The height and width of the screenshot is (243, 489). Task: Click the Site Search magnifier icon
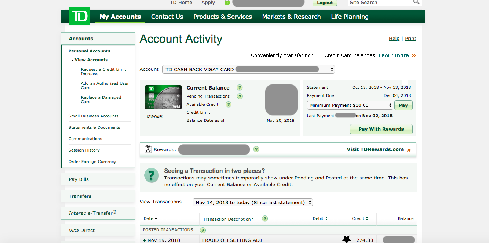click(x=416, y=2)
